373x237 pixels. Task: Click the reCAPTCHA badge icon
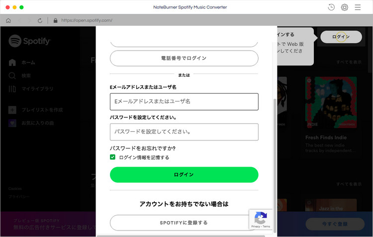click(x=261, y=217)
